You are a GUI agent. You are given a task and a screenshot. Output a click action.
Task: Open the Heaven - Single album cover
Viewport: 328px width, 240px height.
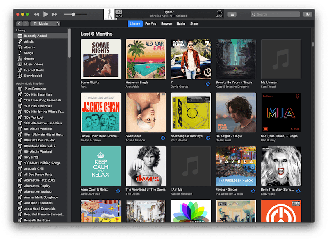pos(146,59)
